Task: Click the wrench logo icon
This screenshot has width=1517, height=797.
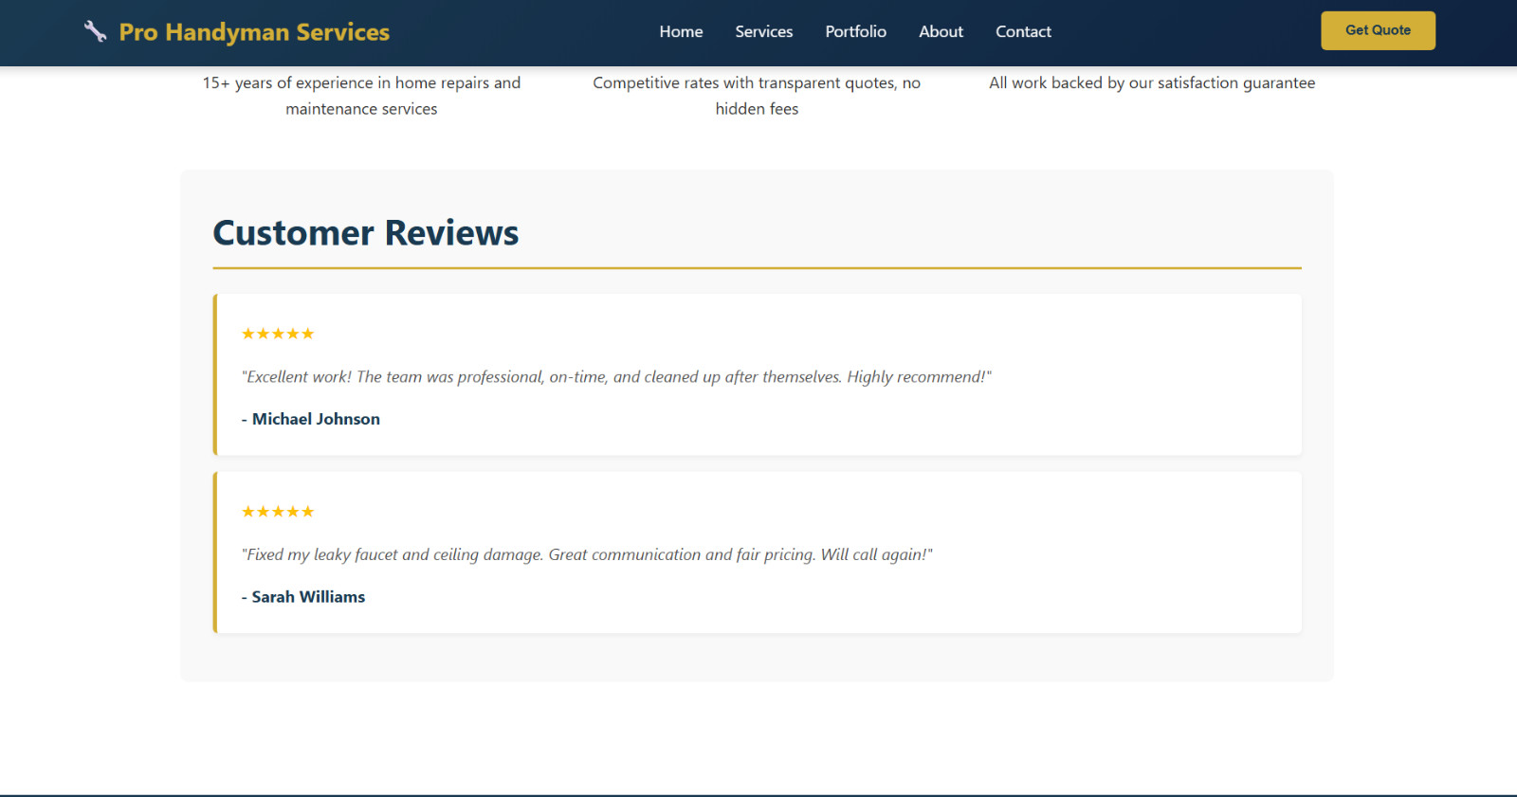Action: (x=95, y=31)
